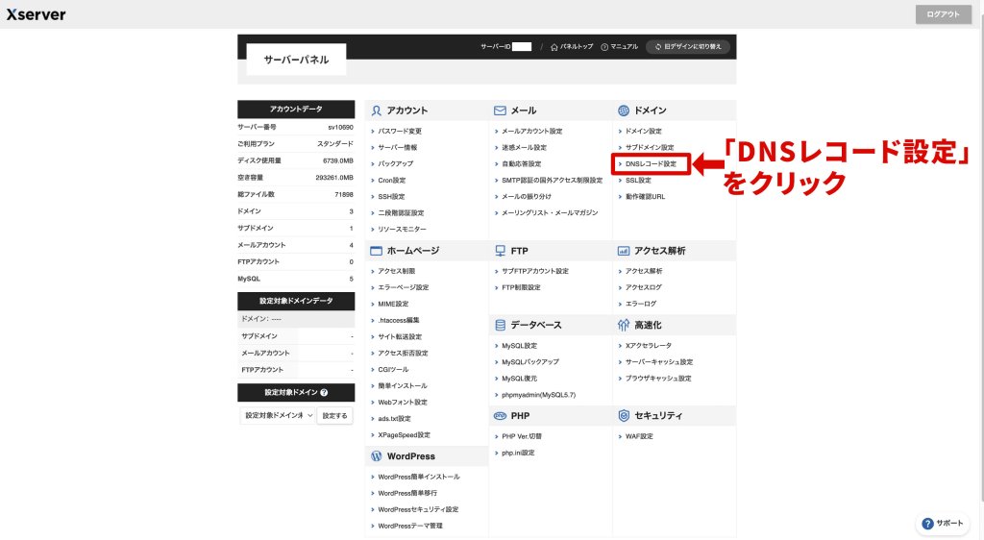
Task: Click the ドメイン globe icon
Action: tap(623, 110)
